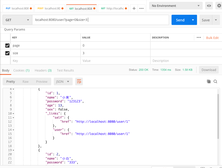Open the No Environment dropdown

tap(176, 6)
